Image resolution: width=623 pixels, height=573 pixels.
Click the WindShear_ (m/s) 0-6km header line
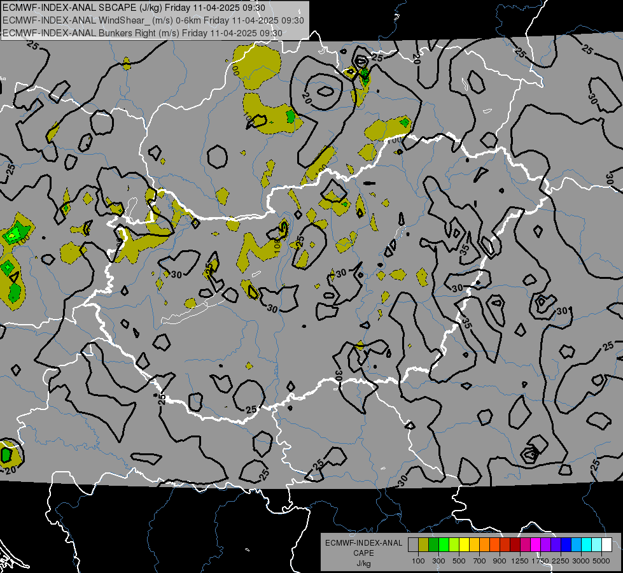(153, 20)
